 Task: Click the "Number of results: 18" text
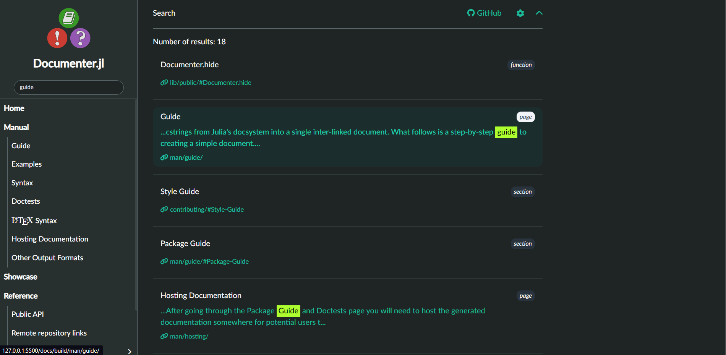coord(189,42)
